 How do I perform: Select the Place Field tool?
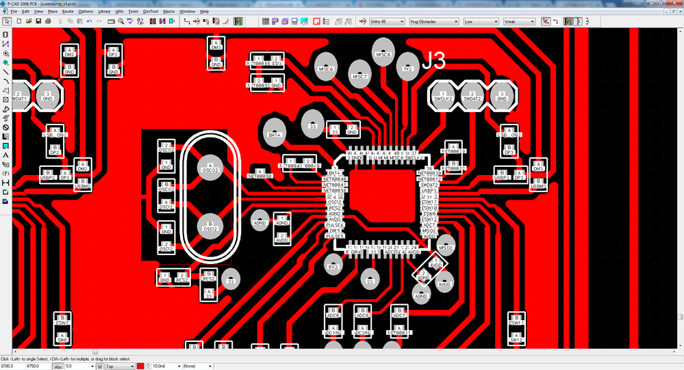(x=5, y=174)
